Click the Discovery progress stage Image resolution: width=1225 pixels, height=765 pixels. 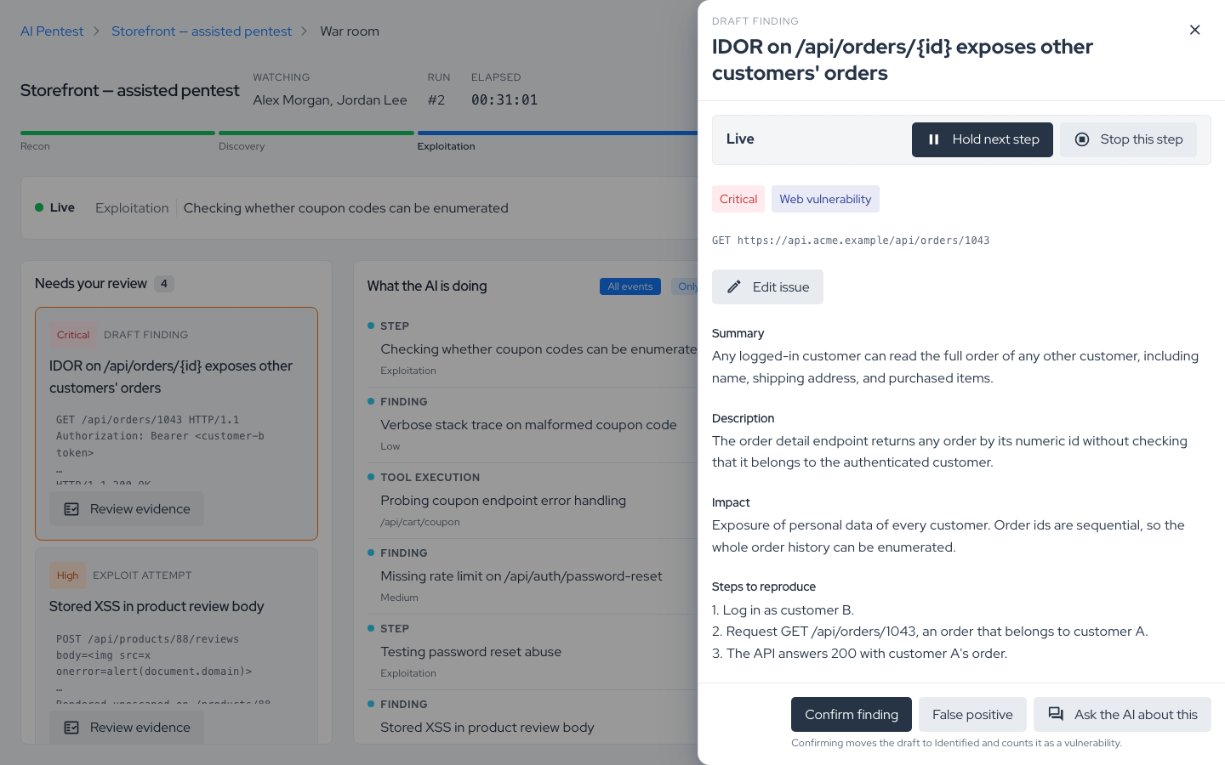(316, 140)
